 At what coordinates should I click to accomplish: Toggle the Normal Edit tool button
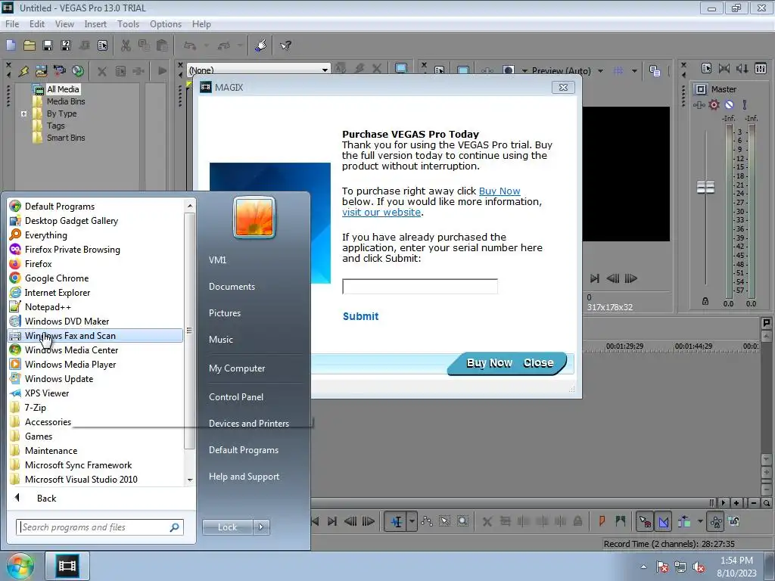point(396,521)
